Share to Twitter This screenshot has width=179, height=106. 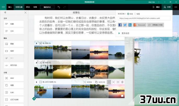coord(125,25)
